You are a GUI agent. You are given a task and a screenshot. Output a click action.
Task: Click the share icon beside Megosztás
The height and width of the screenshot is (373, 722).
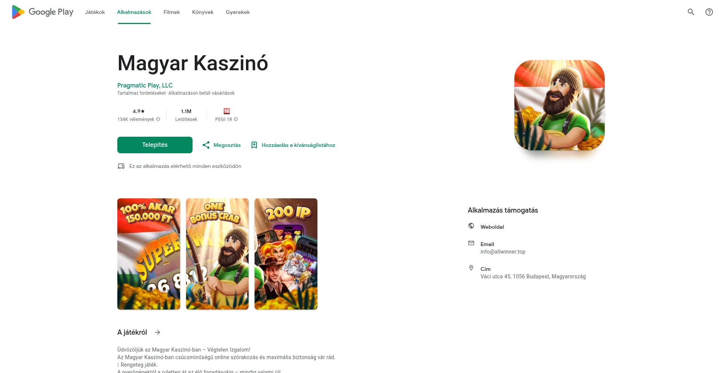[206, 145]
